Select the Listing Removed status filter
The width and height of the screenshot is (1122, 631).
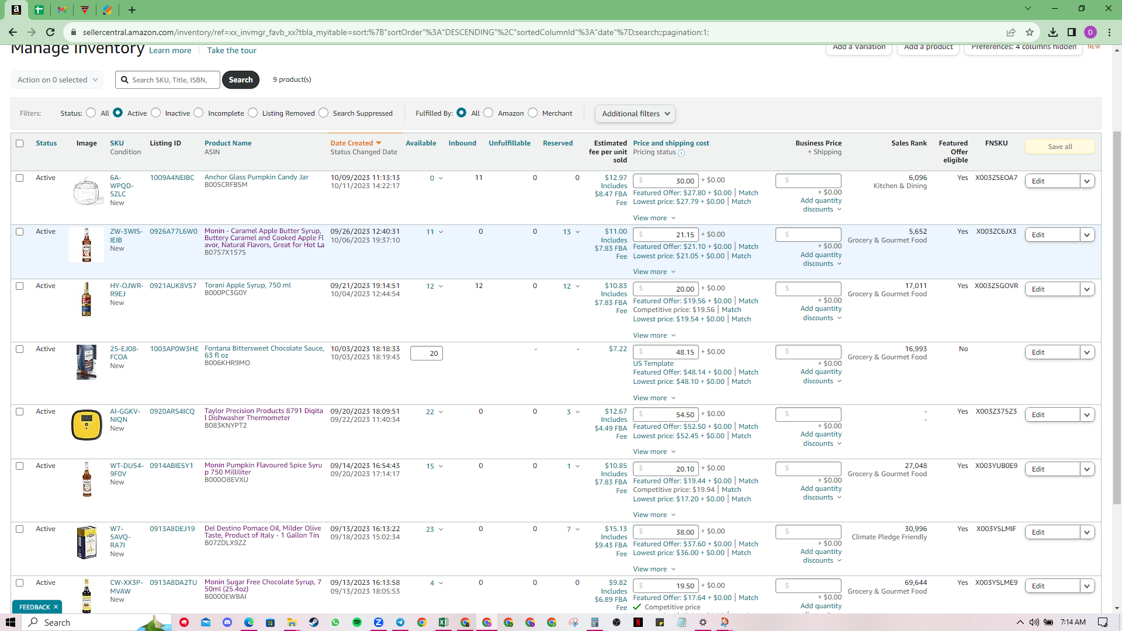pyautogui.click(x=253, y=113)
